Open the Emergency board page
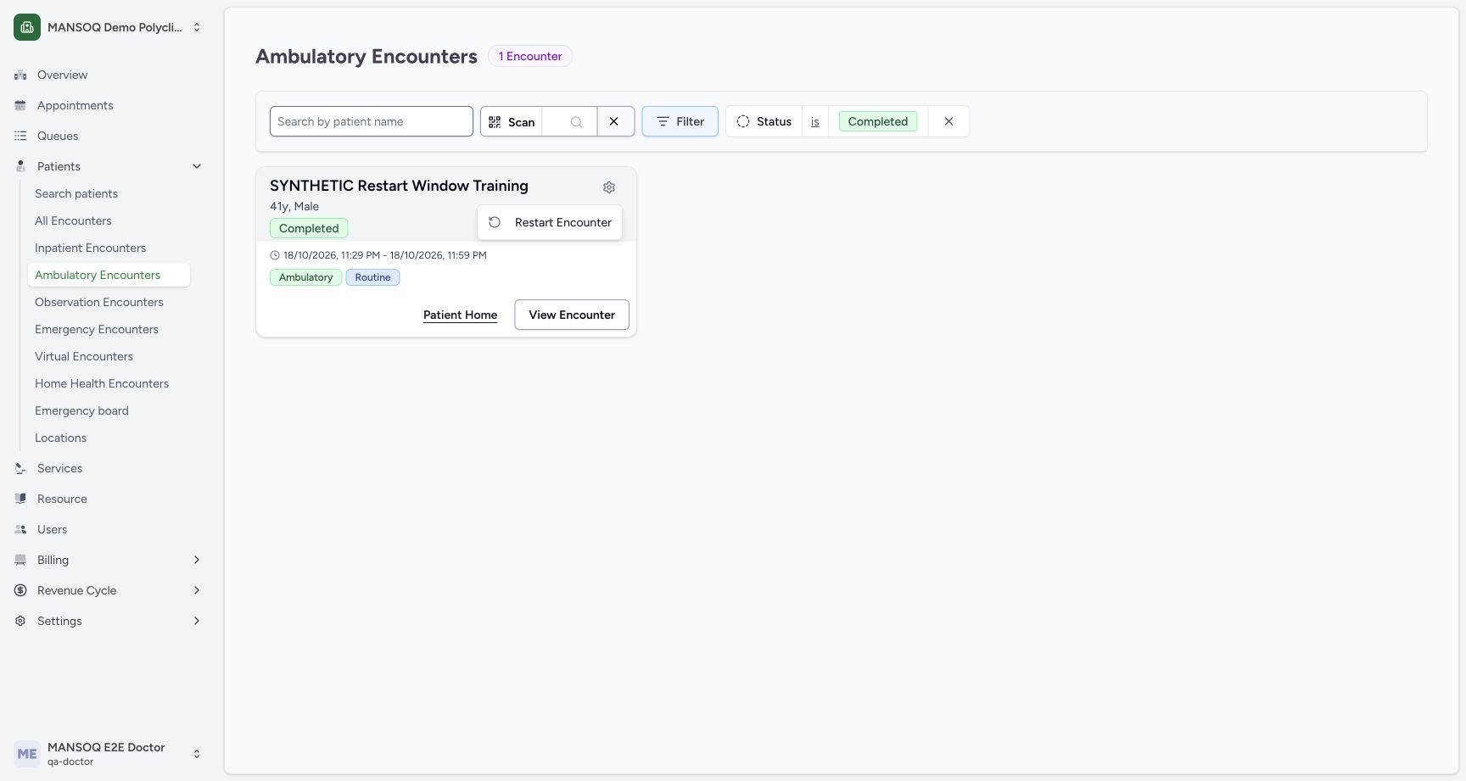 tap(81, 411)
